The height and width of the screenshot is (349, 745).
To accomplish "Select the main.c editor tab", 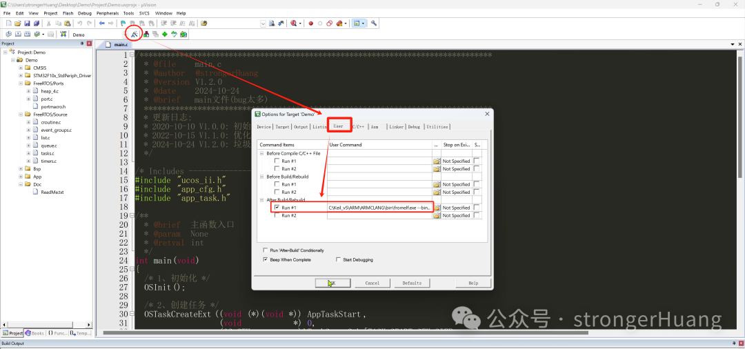I will (117, 45).
